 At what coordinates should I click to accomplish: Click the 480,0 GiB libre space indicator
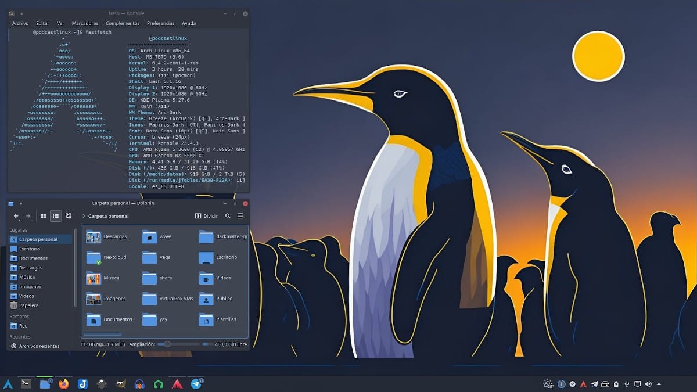click(x=224, y=344)
